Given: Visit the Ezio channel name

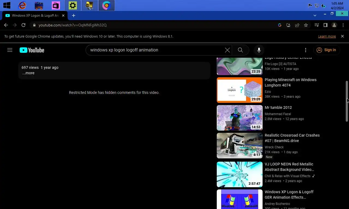Looking at the screenshot, I should (x=268, y=92).
